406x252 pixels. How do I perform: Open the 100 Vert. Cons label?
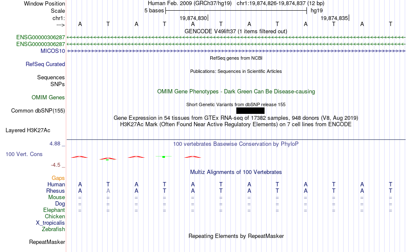[24, 154]
